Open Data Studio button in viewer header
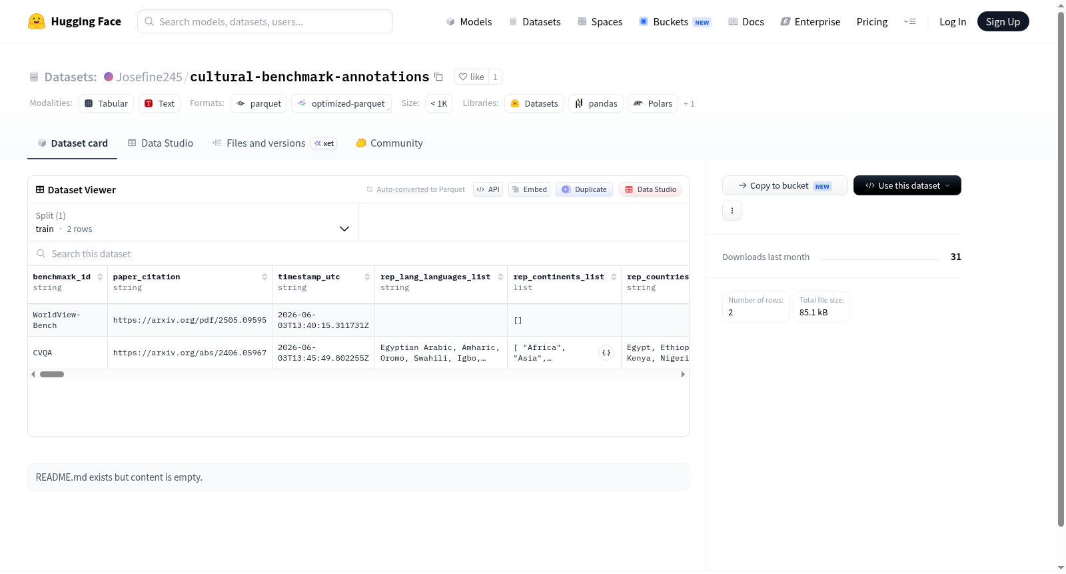The height and width of the screenshot is (574, 1066). 650,189
